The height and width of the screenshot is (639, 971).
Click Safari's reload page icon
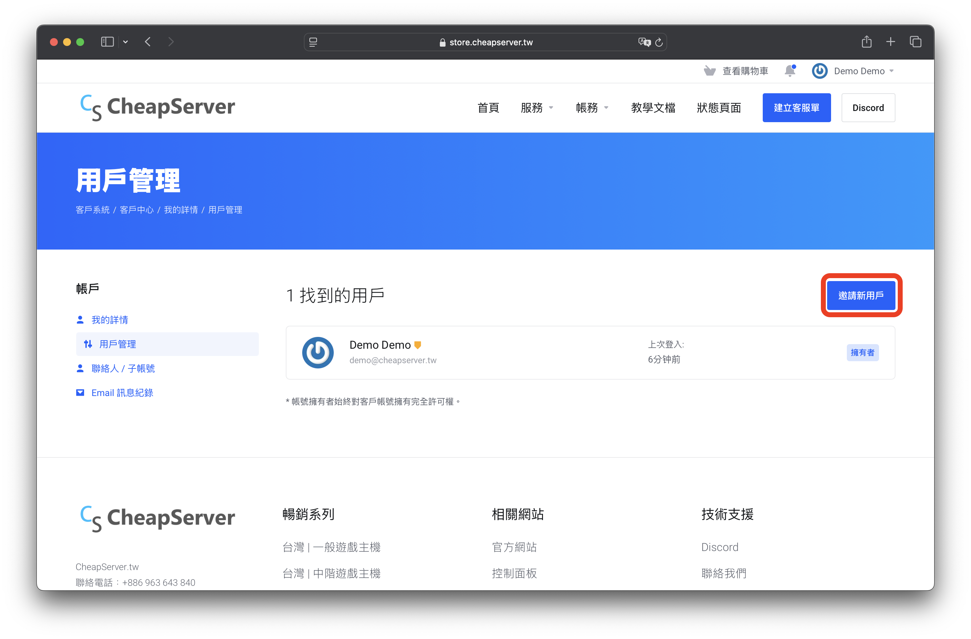(659, 42)
